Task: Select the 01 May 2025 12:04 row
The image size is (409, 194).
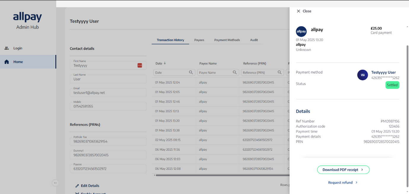Action: [221, 83]
